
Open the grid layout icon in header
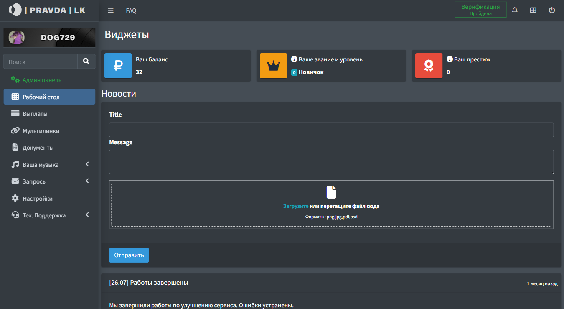tap(533, 10)
